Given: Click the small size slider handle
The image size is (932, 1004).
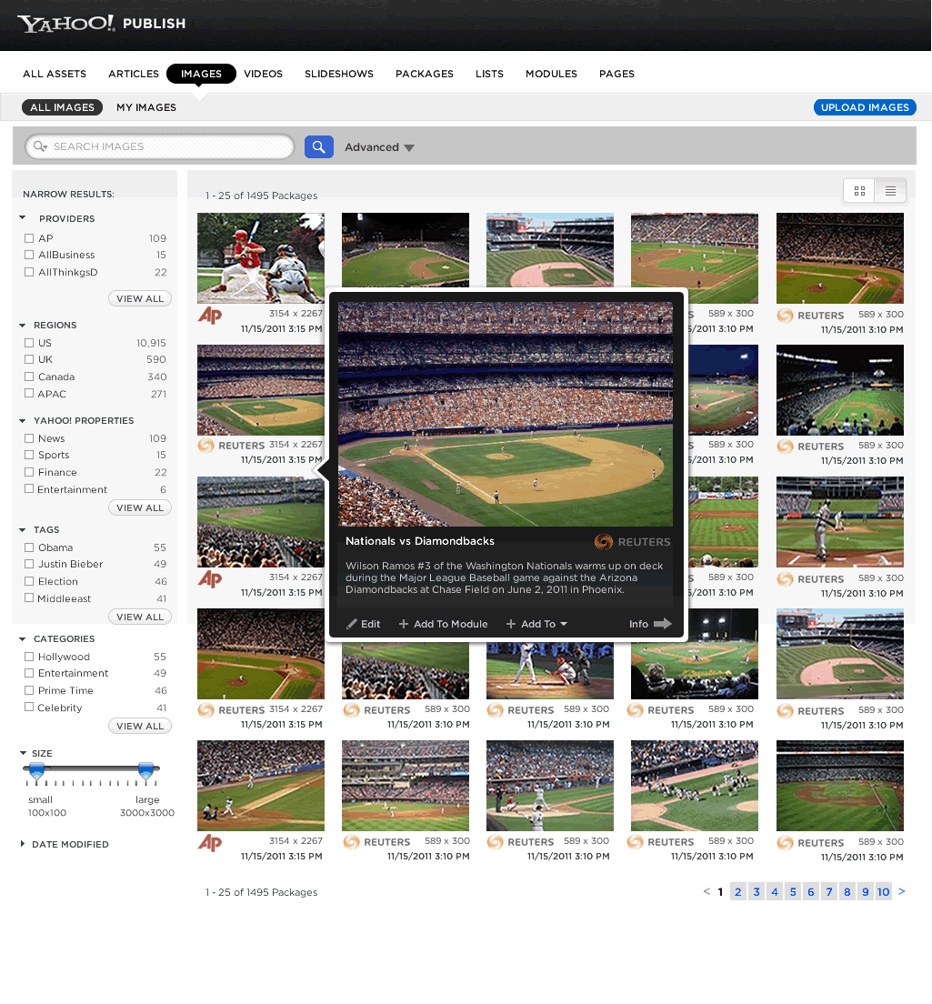Looking at the screenshot, I should (x=37, y=770).
